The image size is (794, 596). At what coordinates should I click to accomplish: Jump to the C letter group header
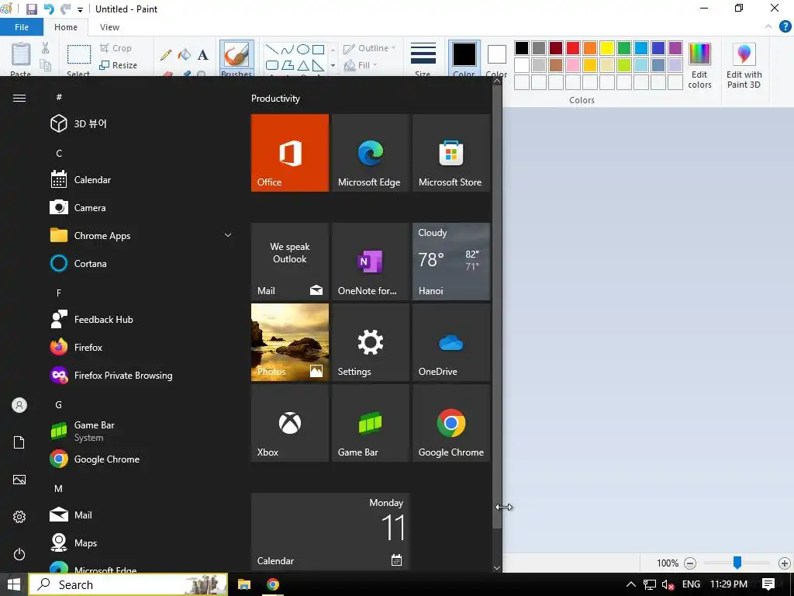tap(59, 153)
